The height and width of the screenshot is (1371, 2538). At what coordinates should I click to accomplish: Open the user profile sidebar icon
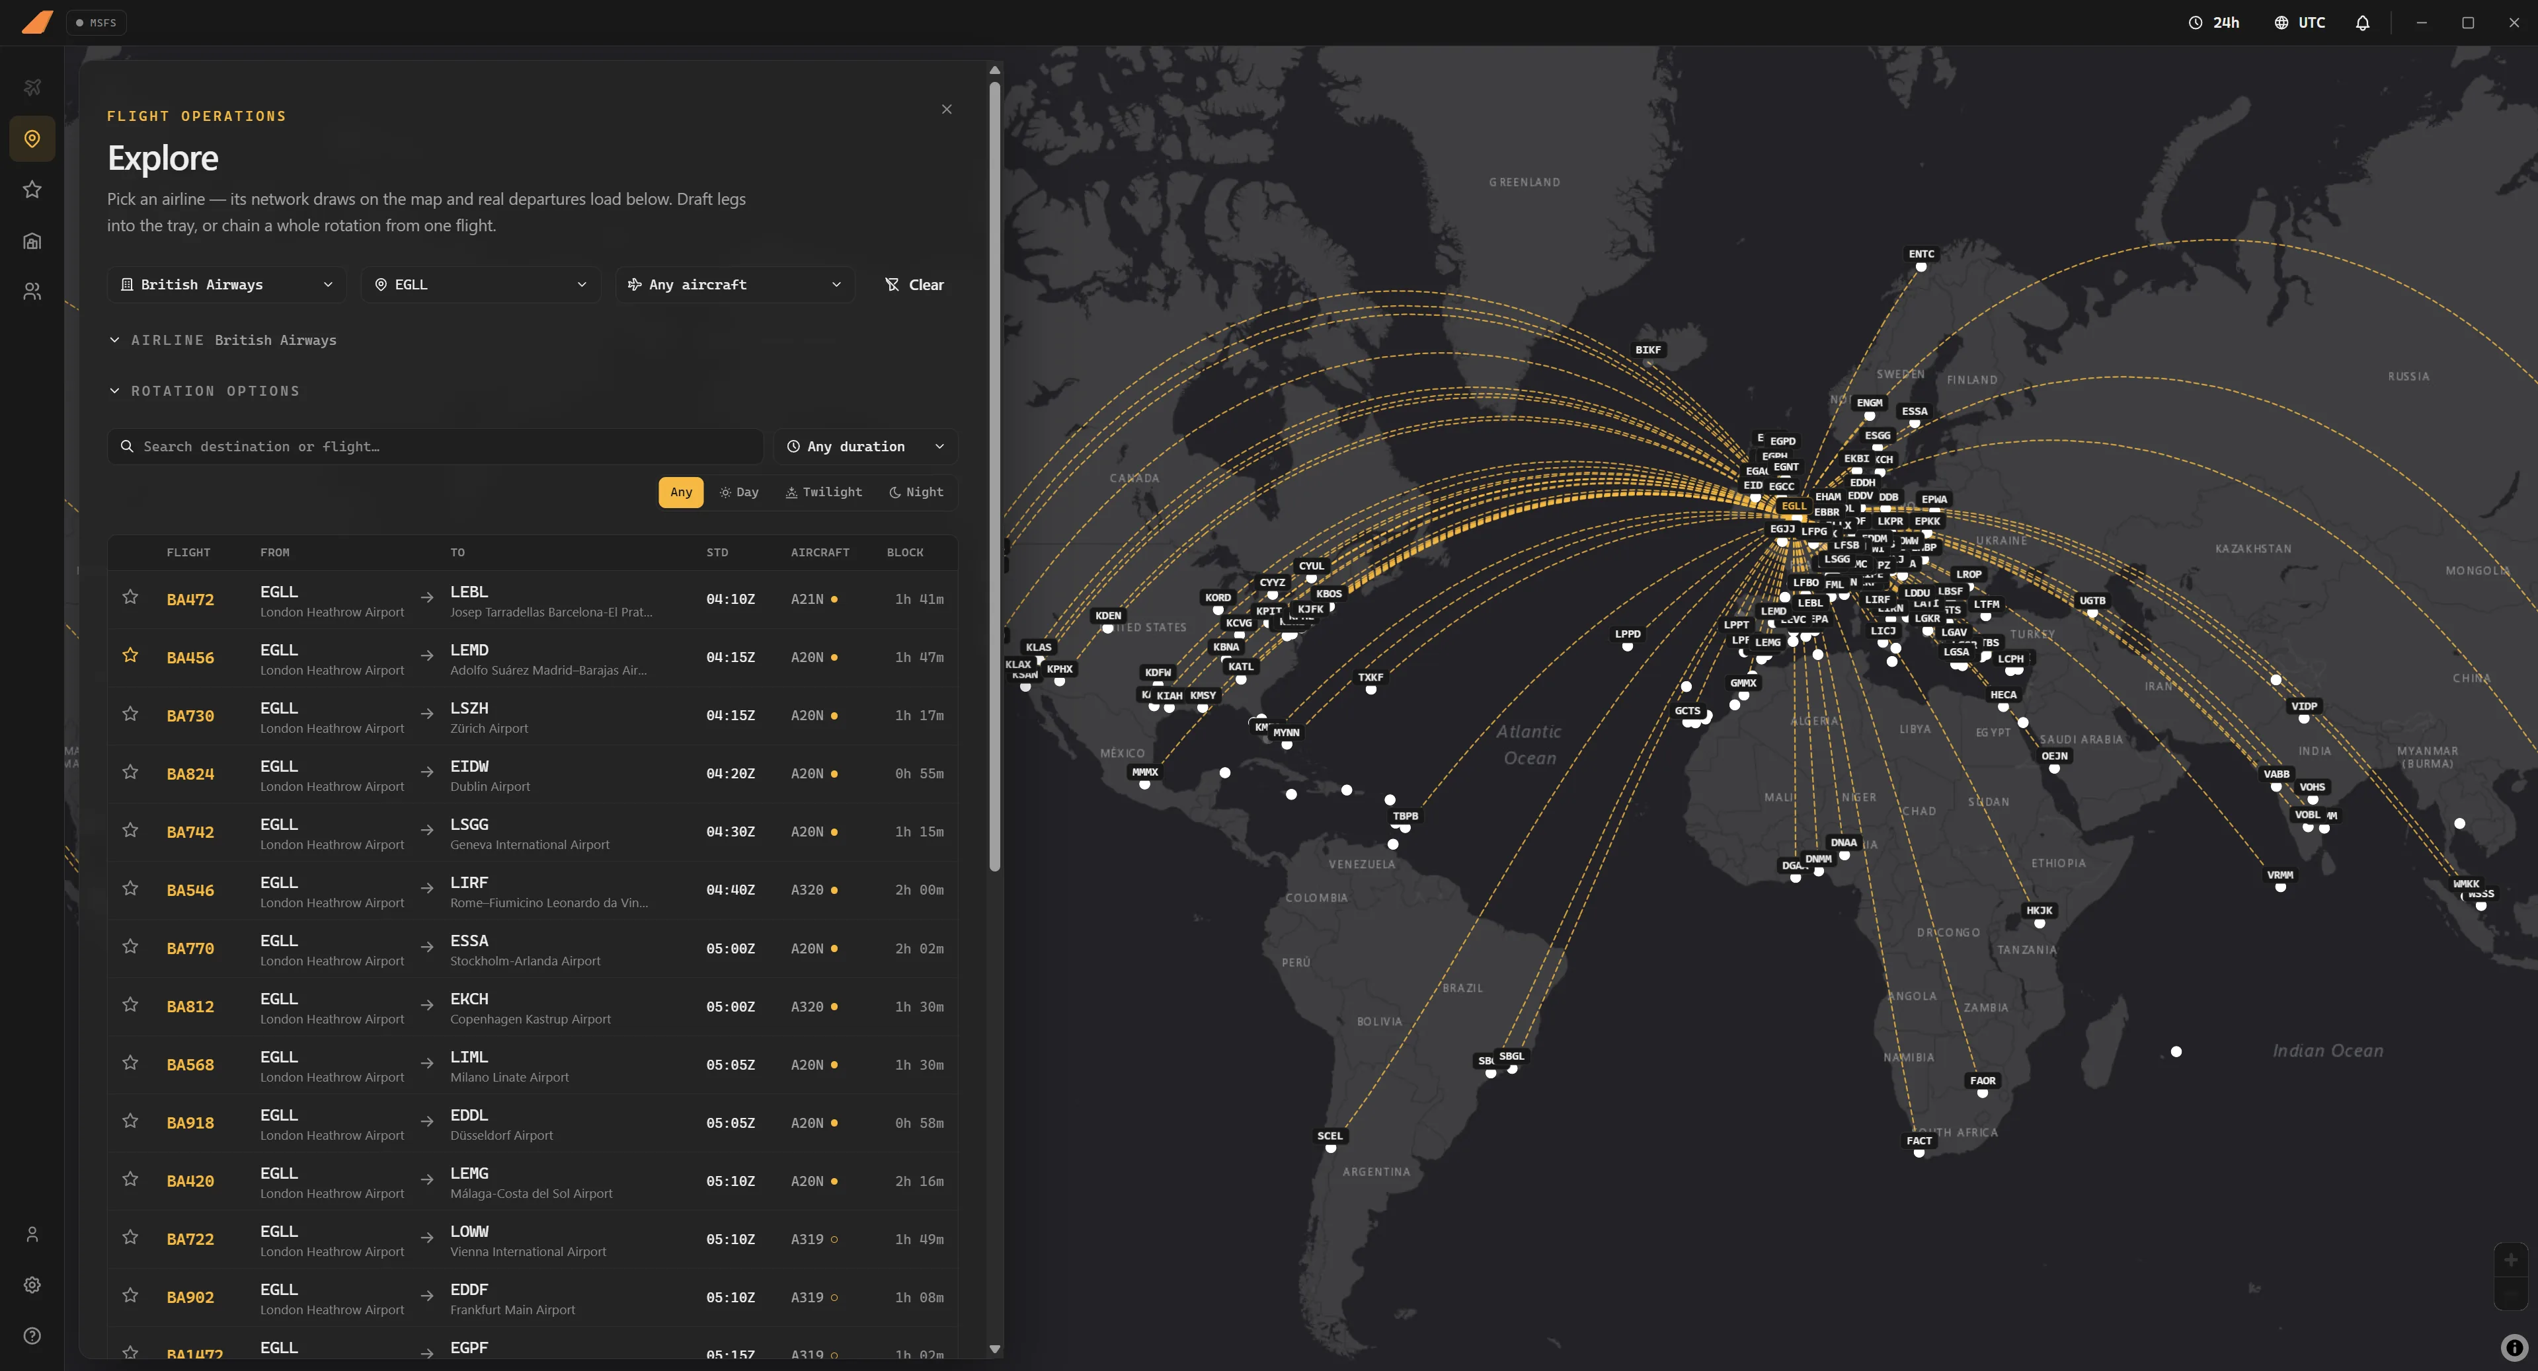coord(32,1234)
